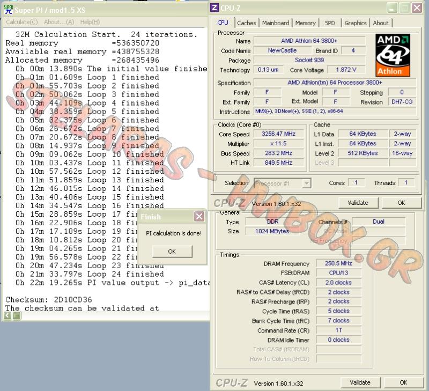Click the Bus Speed 283.2 MHz value
This screenshot has width=429, height=391.
(x=278, y=153)
